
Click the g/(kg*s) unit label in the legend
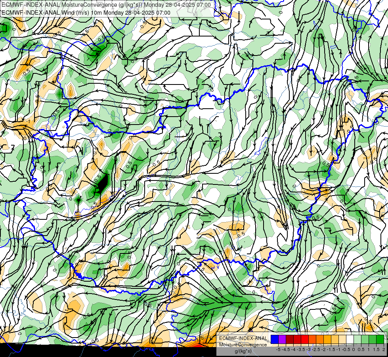pyautogui.click(x=243, y=351)
